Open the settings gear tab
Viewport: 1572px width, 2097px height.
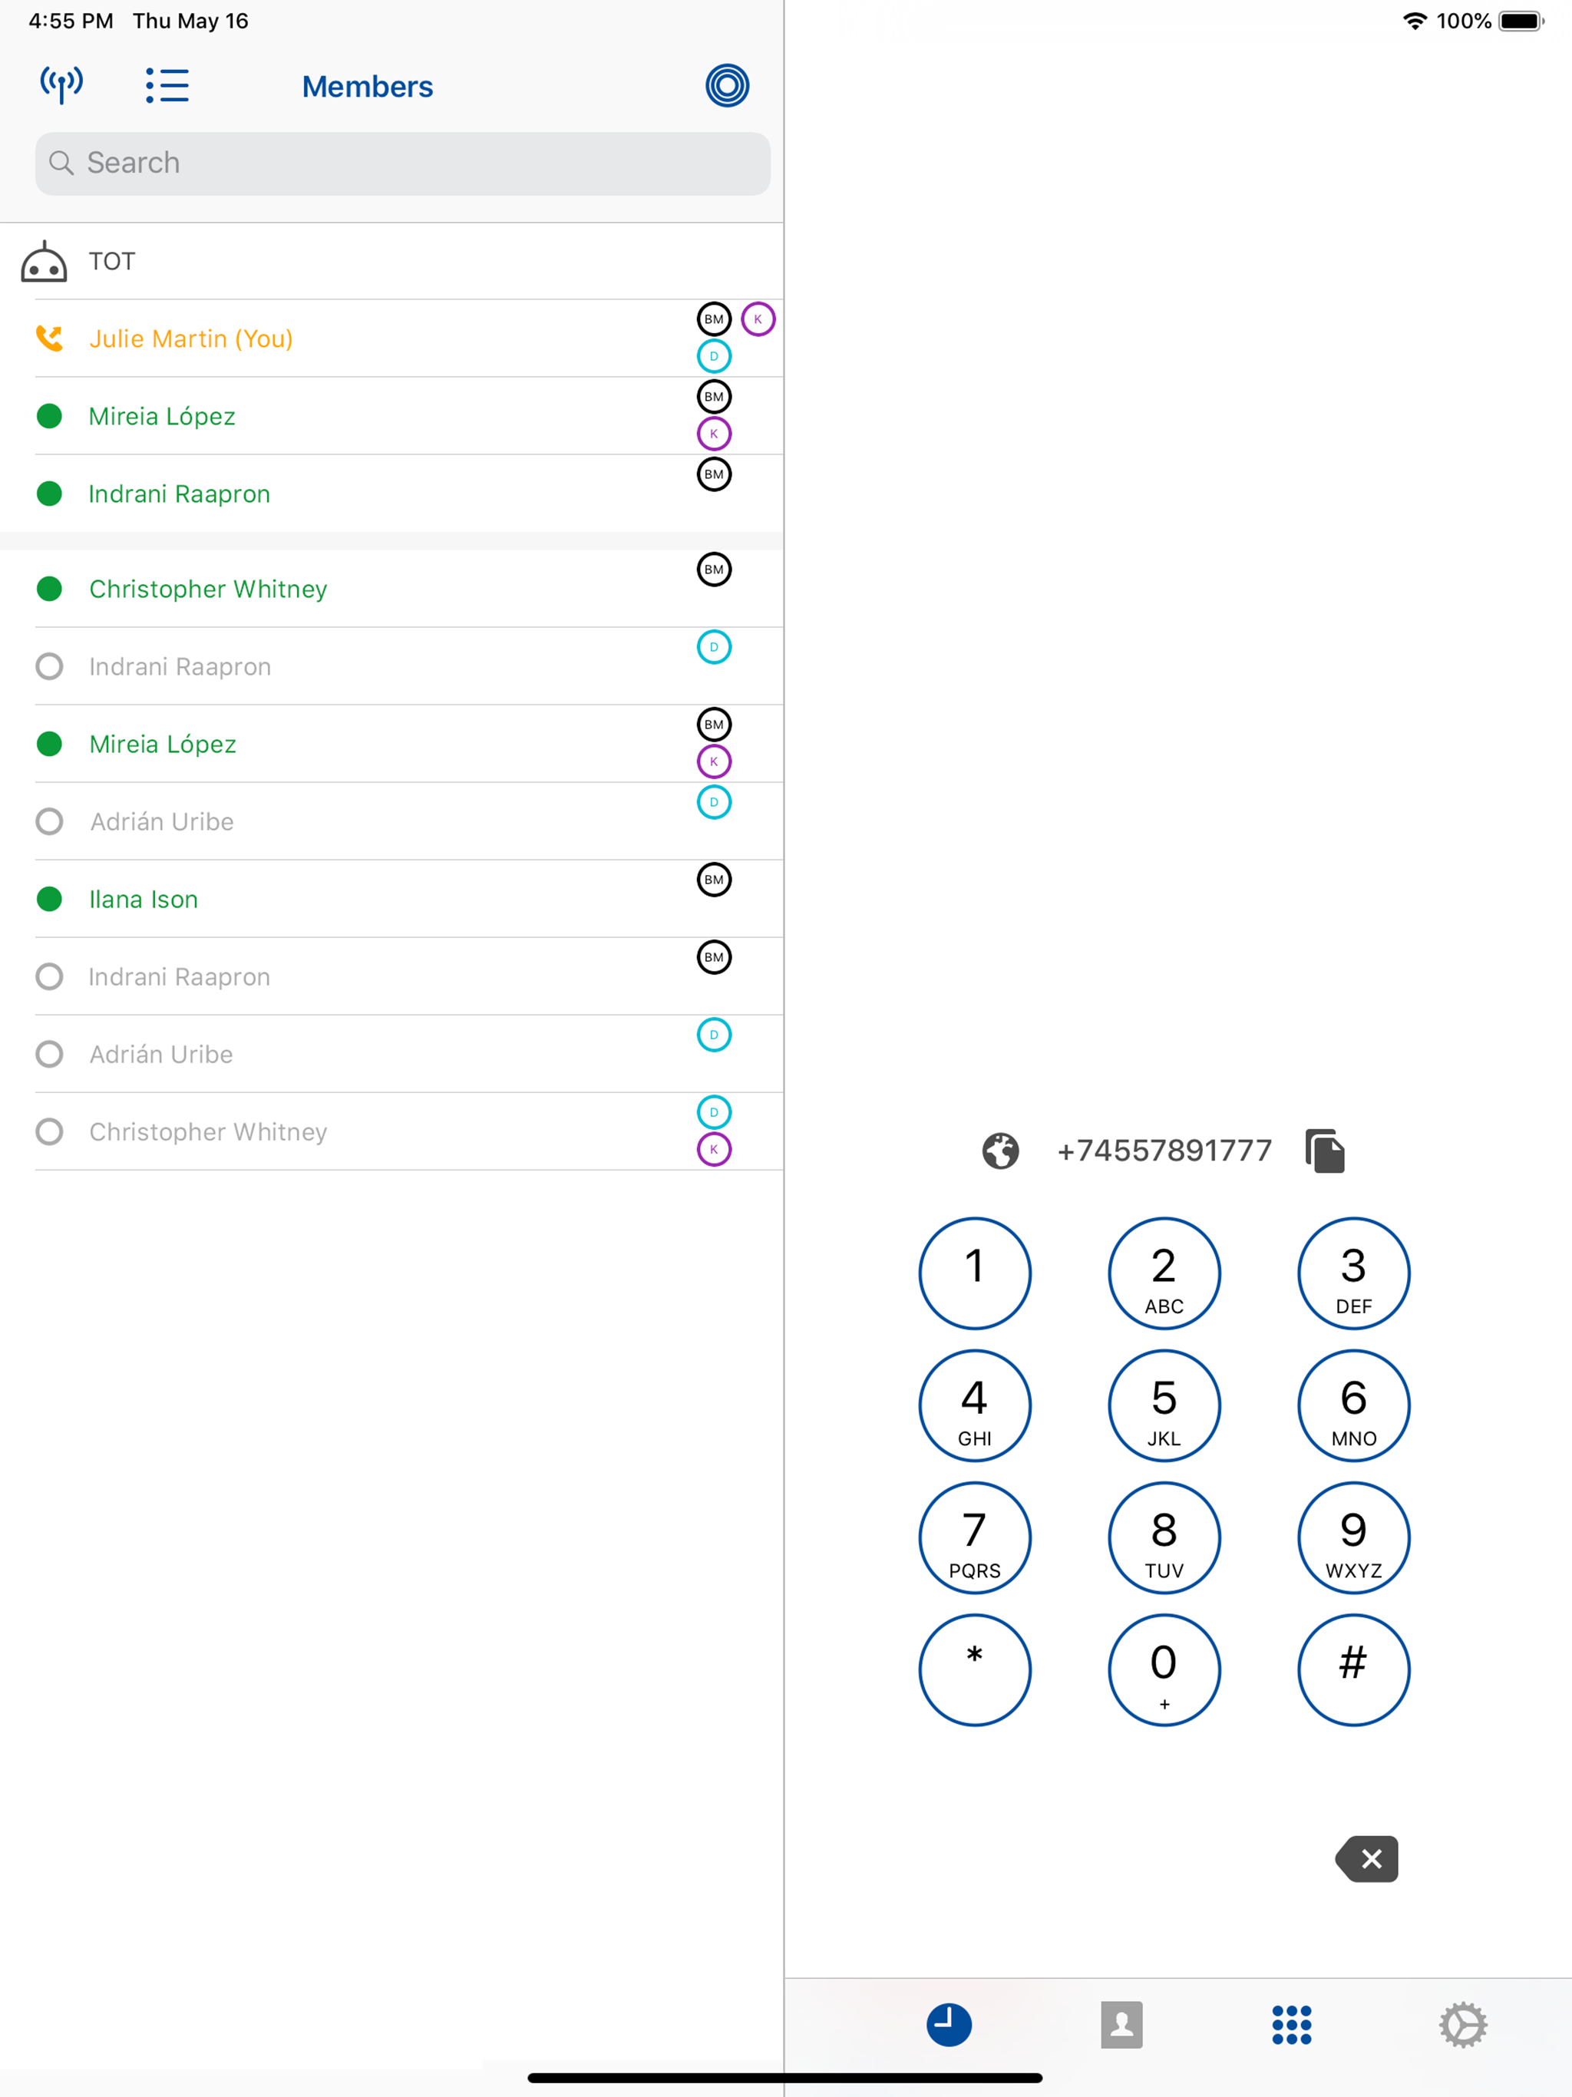click(1463, 2025)
